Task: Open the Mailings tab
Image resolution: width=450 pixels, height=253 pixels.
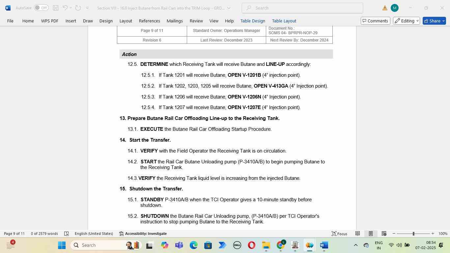Action: 175,21
